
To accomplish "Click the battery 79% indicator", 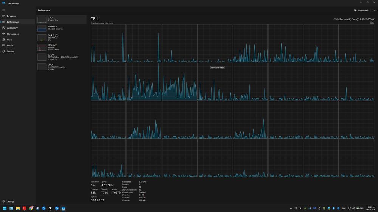I will pyautogui.click(x=360, y=208).
